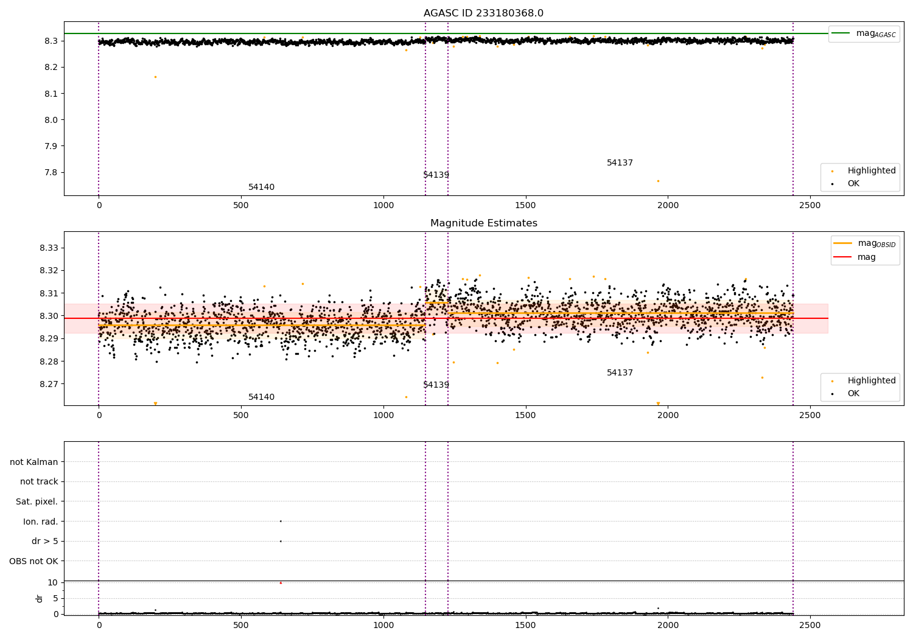Click the 7.8 y-axis tick label
The height and width of the screenshot is (639, 913).
tap(51, 172)
